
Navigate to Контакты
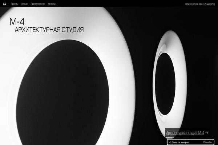point(52,3)
